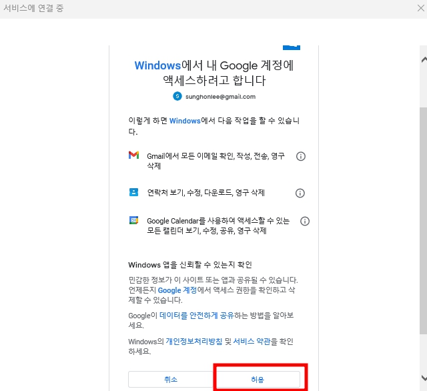The height and width of the screenshot is (391, 427).
Task: Open the 서비스 약관 link
Action: pyautogui.click(x=252, y=342)
